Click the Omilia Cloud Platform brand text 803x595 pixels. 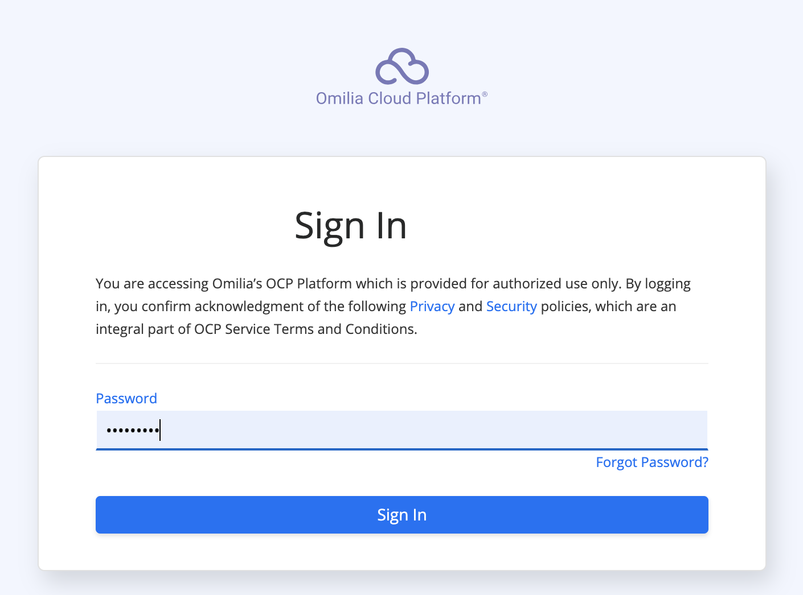(x=398, y=98)
